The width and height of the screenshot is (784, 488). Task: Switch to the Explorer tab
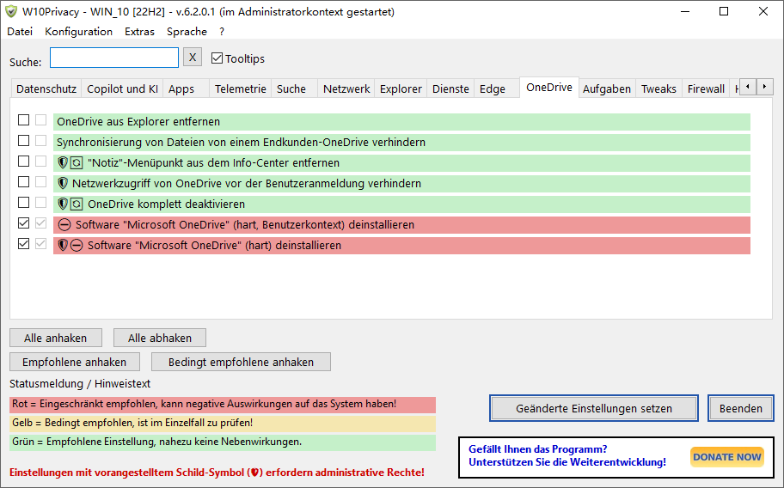click(x=401, y=88)
